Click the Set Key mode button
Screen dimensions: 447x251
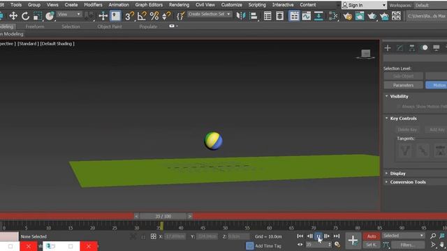[x=372, y=245]
